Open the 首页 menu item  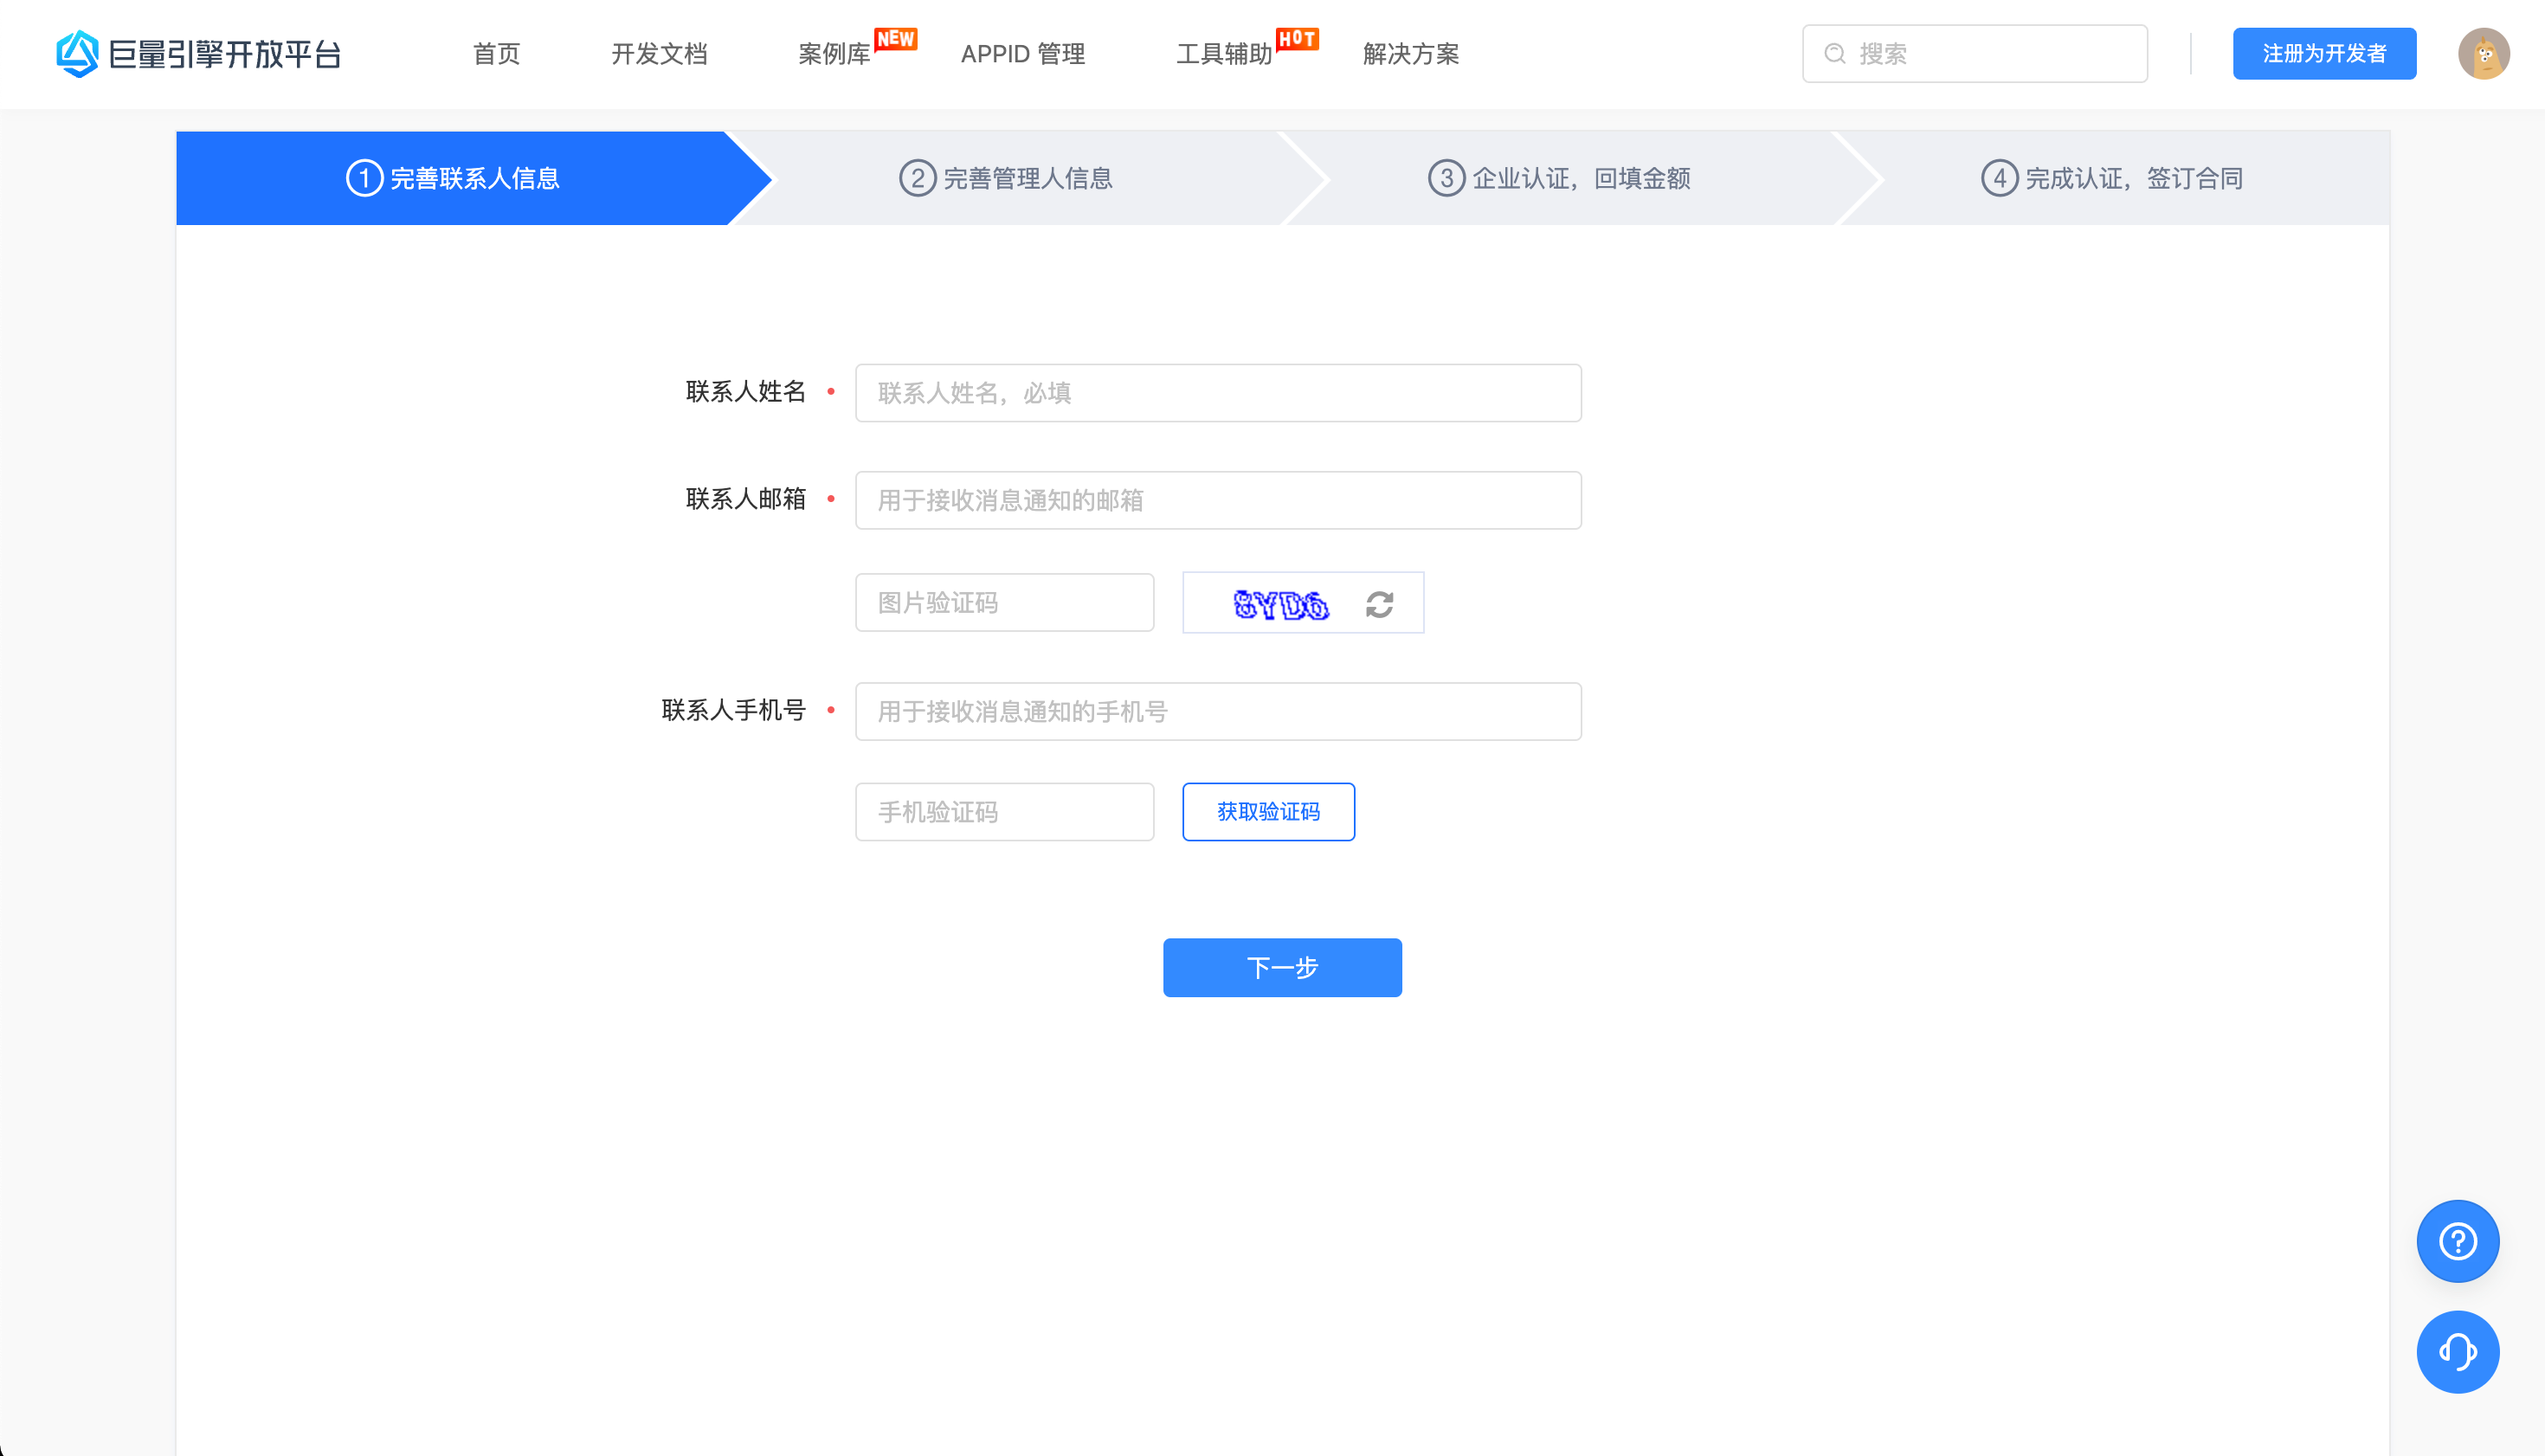click(x=496, y=54)
